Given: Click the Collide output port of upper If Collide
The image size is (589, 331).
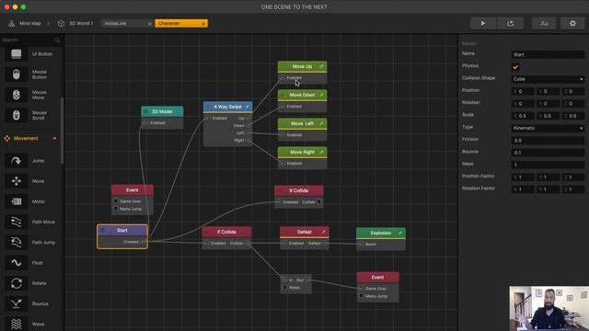Looking at the screenshot, I should pyautogui.click(x=319, y=202).
